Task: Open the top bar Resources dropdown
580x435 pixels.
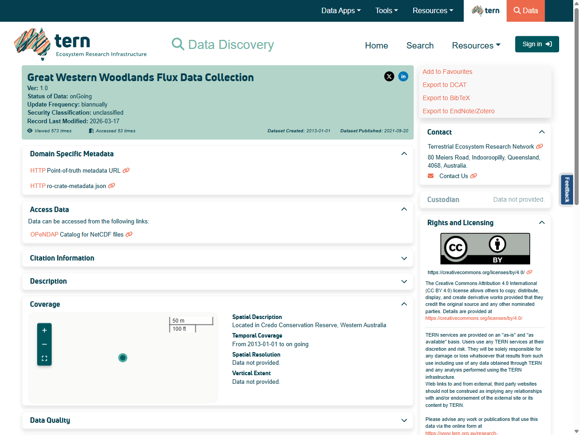Action: pyautogui.click(x=433, y=10)
